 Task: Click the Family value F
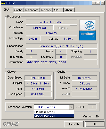pos(31,51)
